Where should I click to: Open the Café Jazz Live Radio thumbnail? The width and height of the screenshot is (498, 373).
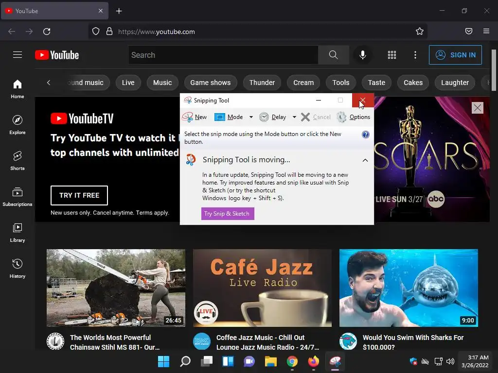click(x=262, y=288)
